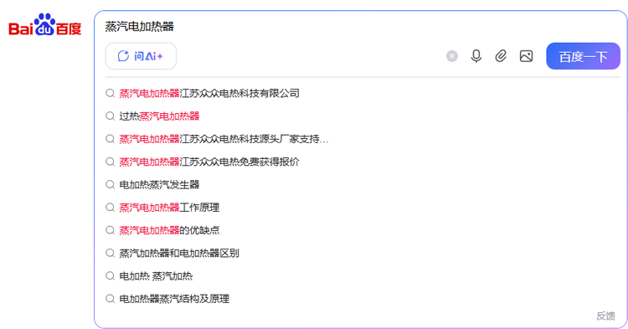Select suggestion 电加热 蒸汽加热

click(156, 275)
